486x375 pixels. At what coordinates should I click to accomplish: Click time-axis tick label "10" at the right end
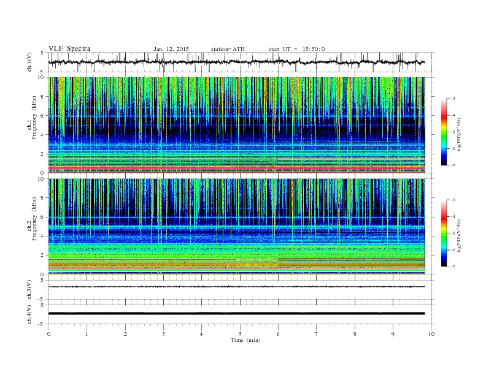point(431,334)
